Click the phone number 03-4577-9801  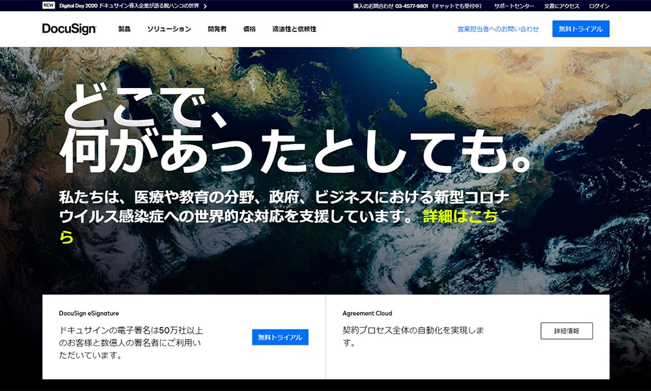coord(411,6)
